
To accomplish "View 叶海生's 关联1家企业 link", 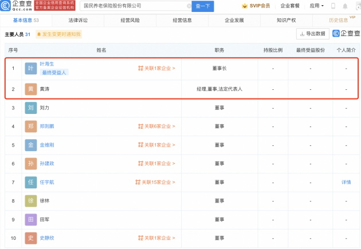I will click(156, 68).
